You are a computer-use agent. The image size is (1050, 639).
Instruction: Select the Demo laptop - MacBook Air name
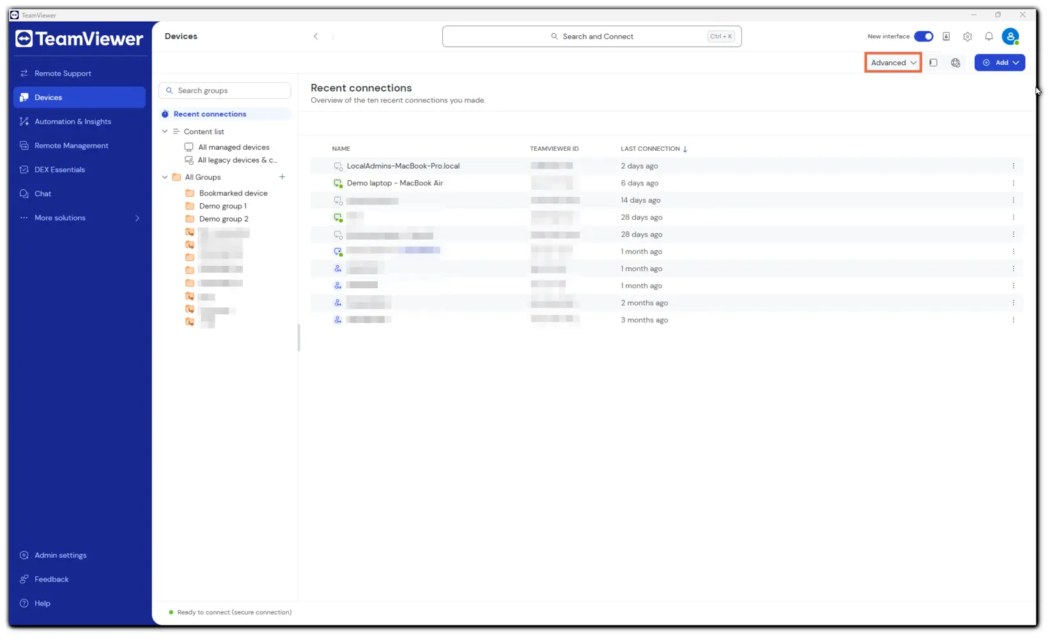point(395,183)
